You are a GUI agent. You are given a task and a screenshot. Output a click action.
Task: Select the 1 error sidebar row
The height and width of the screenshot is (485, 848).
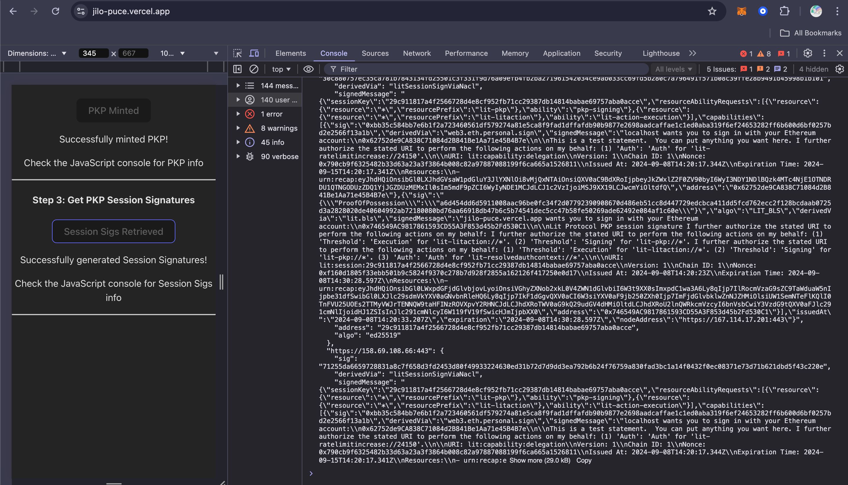[265, 114]
